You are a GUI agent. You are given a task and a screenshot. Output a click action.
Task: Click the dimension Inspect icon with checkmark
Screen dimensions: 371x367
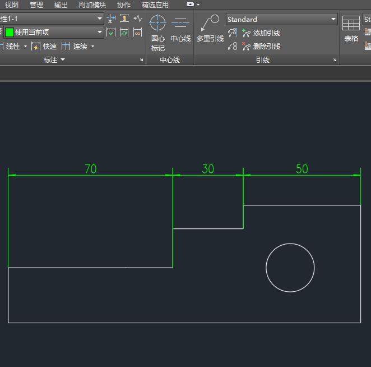click(x=111, y=32)
